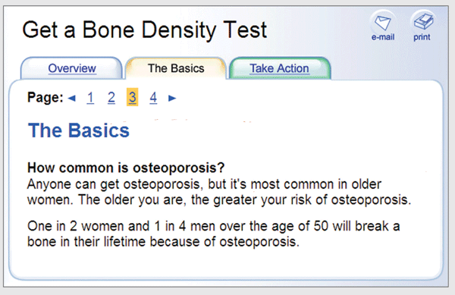This screenshot has width=455, height=295.
Task: Click the e-mail envelope icon
Action: click(382, 22)
